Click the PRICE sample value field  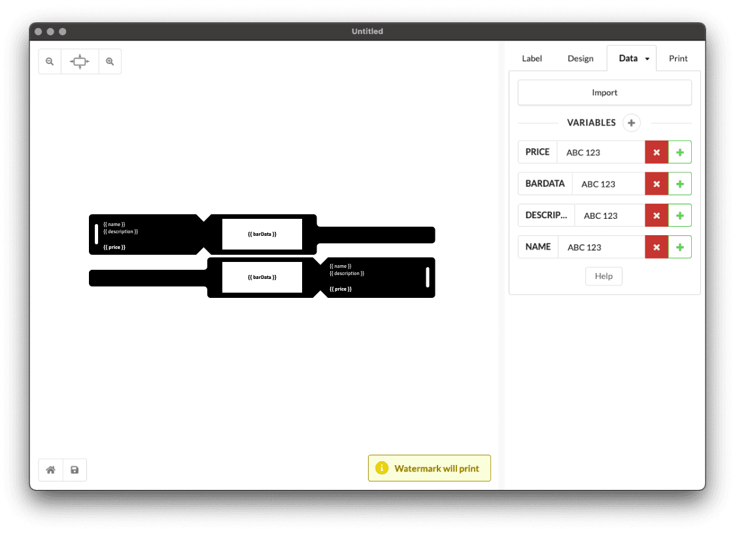click(x=600, y=152)
